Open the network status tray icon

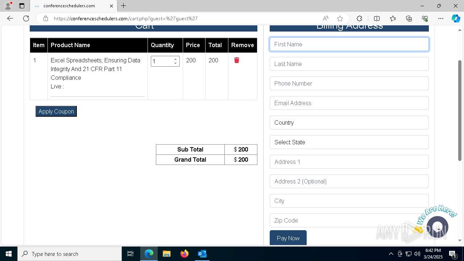(409, 254)
